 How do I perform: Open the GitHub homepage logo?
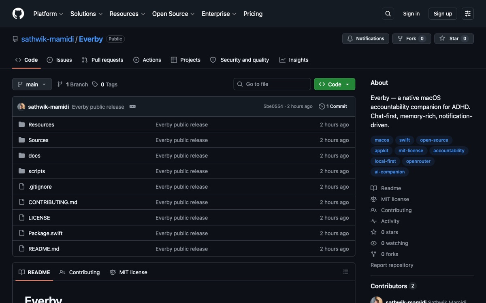(18, 14)
